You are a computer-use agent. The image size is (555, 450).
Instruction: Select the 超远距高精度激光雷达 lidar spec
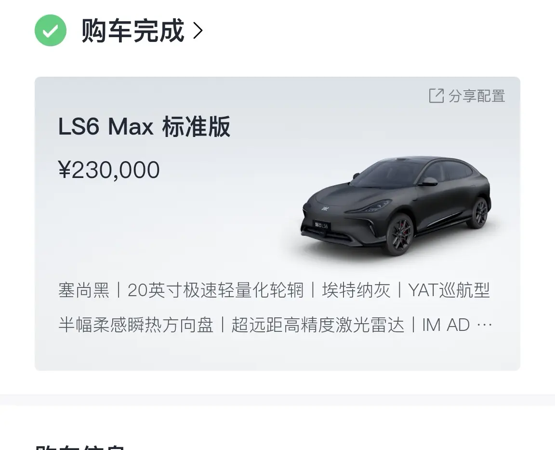pos(317,325)
